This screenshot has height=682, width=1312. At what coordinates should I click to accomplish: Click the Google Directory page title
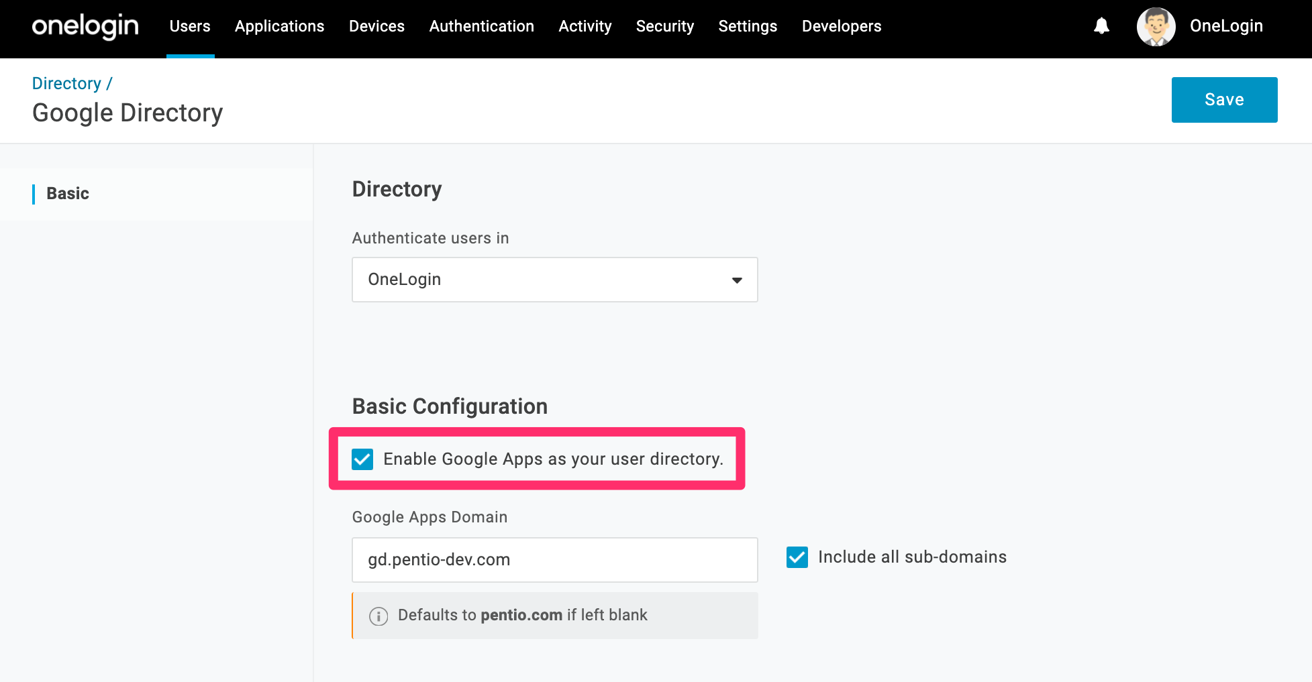tap(128, 113)
